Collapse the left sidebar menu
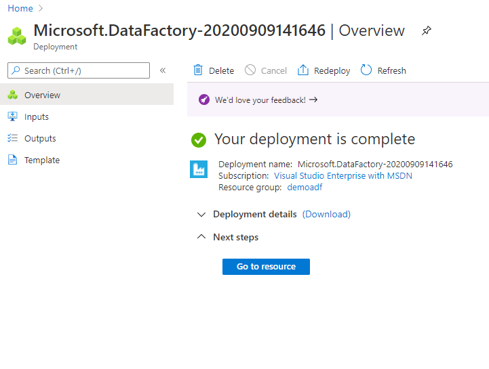Viewport: 489px width, 369px height. click(163, 70)
